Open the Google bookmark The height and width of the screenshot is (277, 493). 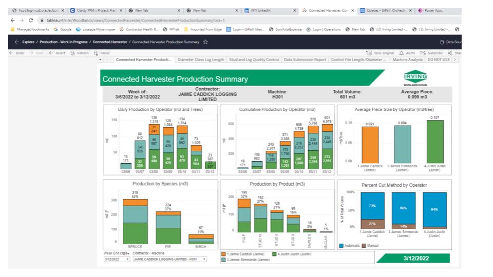coord(63,29)
